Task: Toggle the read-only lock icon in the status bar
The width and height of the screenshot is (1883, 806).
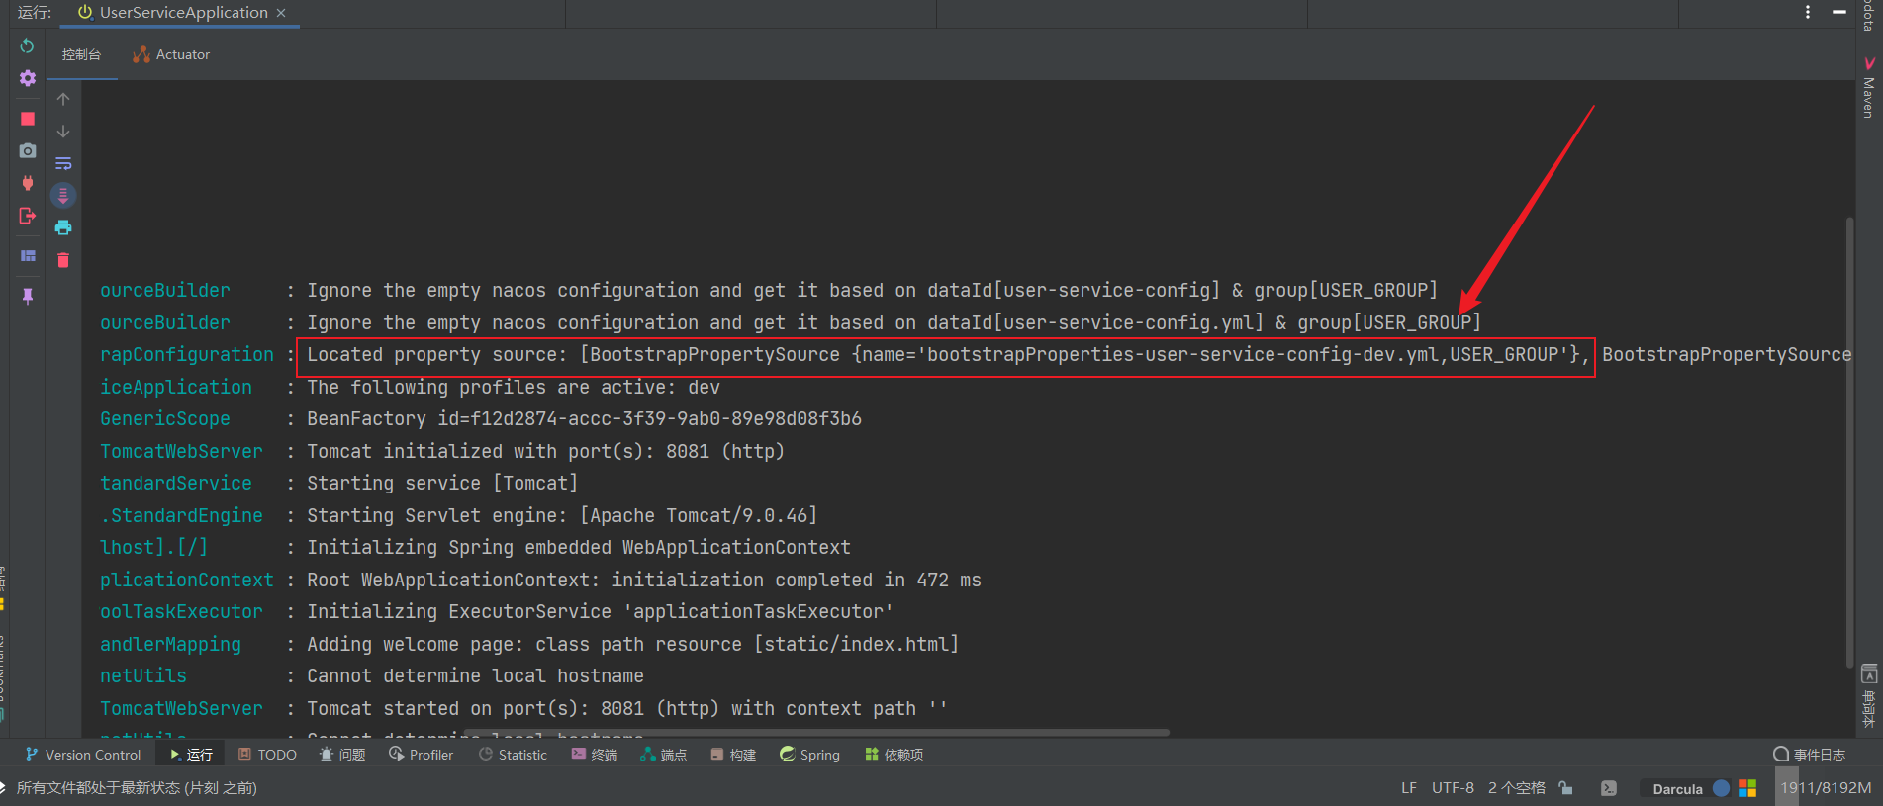Action: (x=1565, y=788)
